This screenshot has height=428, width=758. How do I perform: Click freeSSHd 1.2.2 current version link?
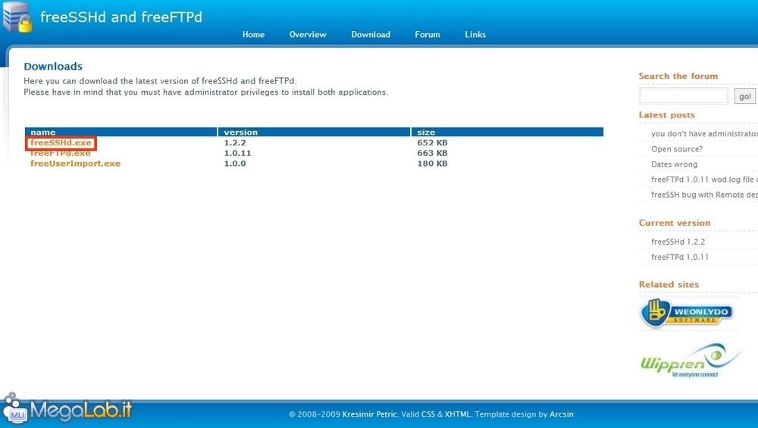[x=678, y=242]
